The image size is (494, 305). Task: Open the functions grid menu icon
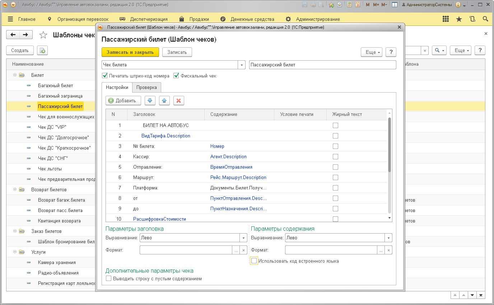coord(446,19)
